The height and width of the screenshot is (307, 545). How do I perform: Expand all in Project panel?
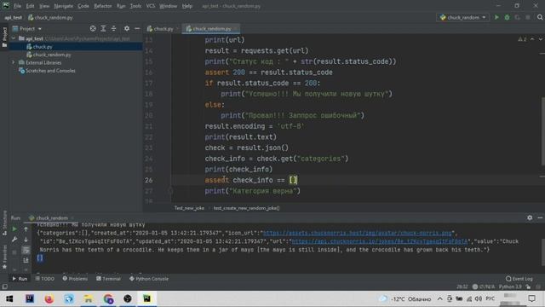point(103,28)
